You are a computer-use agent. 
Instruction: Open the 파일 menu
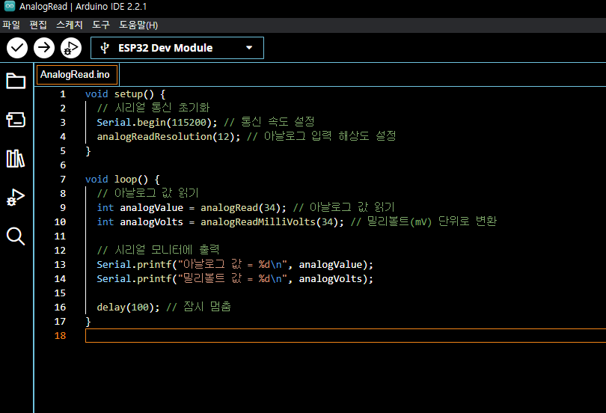pos(11,25)
